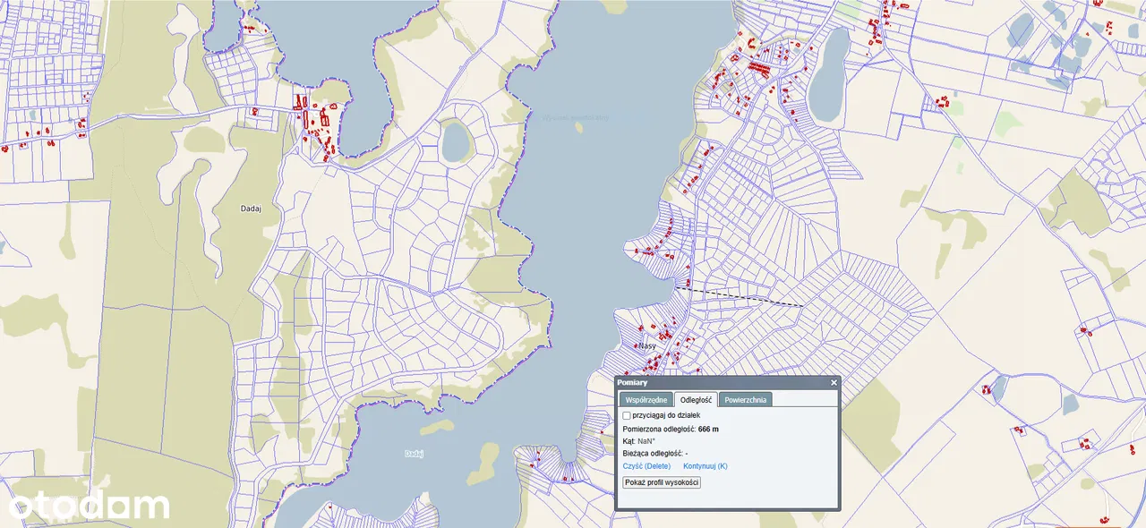1146x528 pixels.
Task: Click the dashed black measurement line
Action: [739, 297]
